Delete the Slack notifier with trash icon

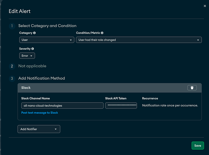(192, 88)
